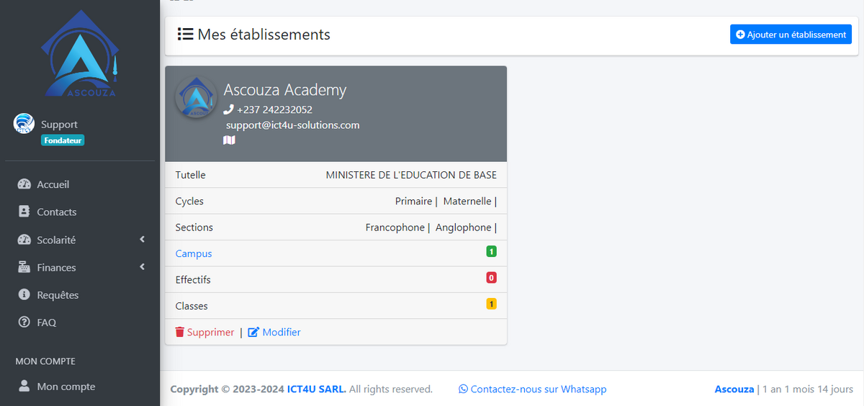Click the FAQ question mark icon
The width and height of the screenshot is (864, 406).
pos(24,322)
